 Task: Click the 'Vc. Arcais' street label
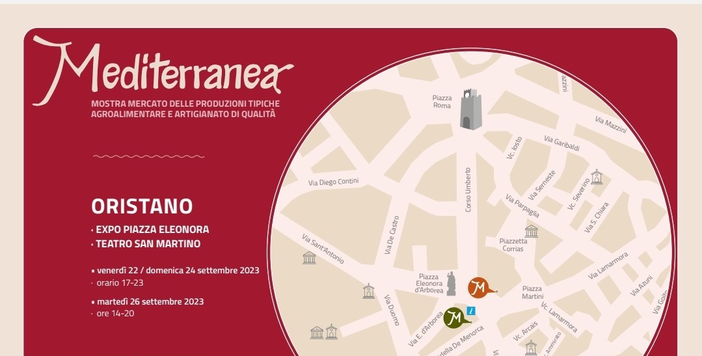point(525,331)
